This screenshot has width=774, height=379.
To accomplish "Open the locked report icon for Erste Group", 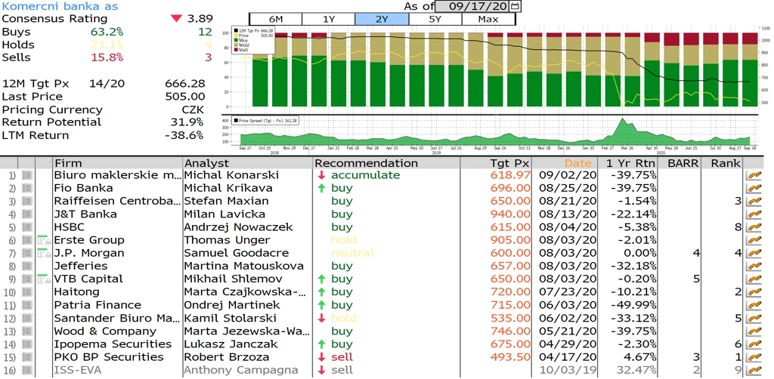I will (44, 240).
